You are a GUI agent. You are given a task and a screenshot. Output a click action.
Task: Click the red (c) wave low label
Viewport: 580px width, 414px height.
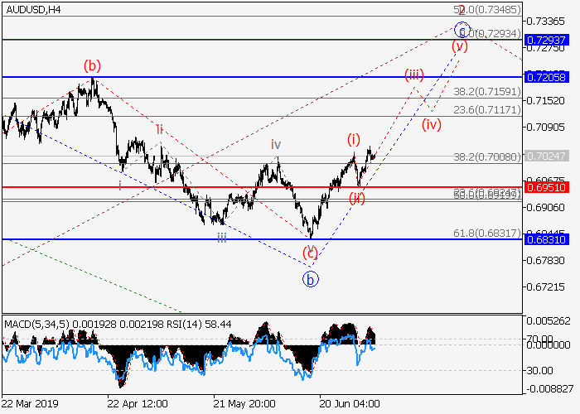(311, 253)
